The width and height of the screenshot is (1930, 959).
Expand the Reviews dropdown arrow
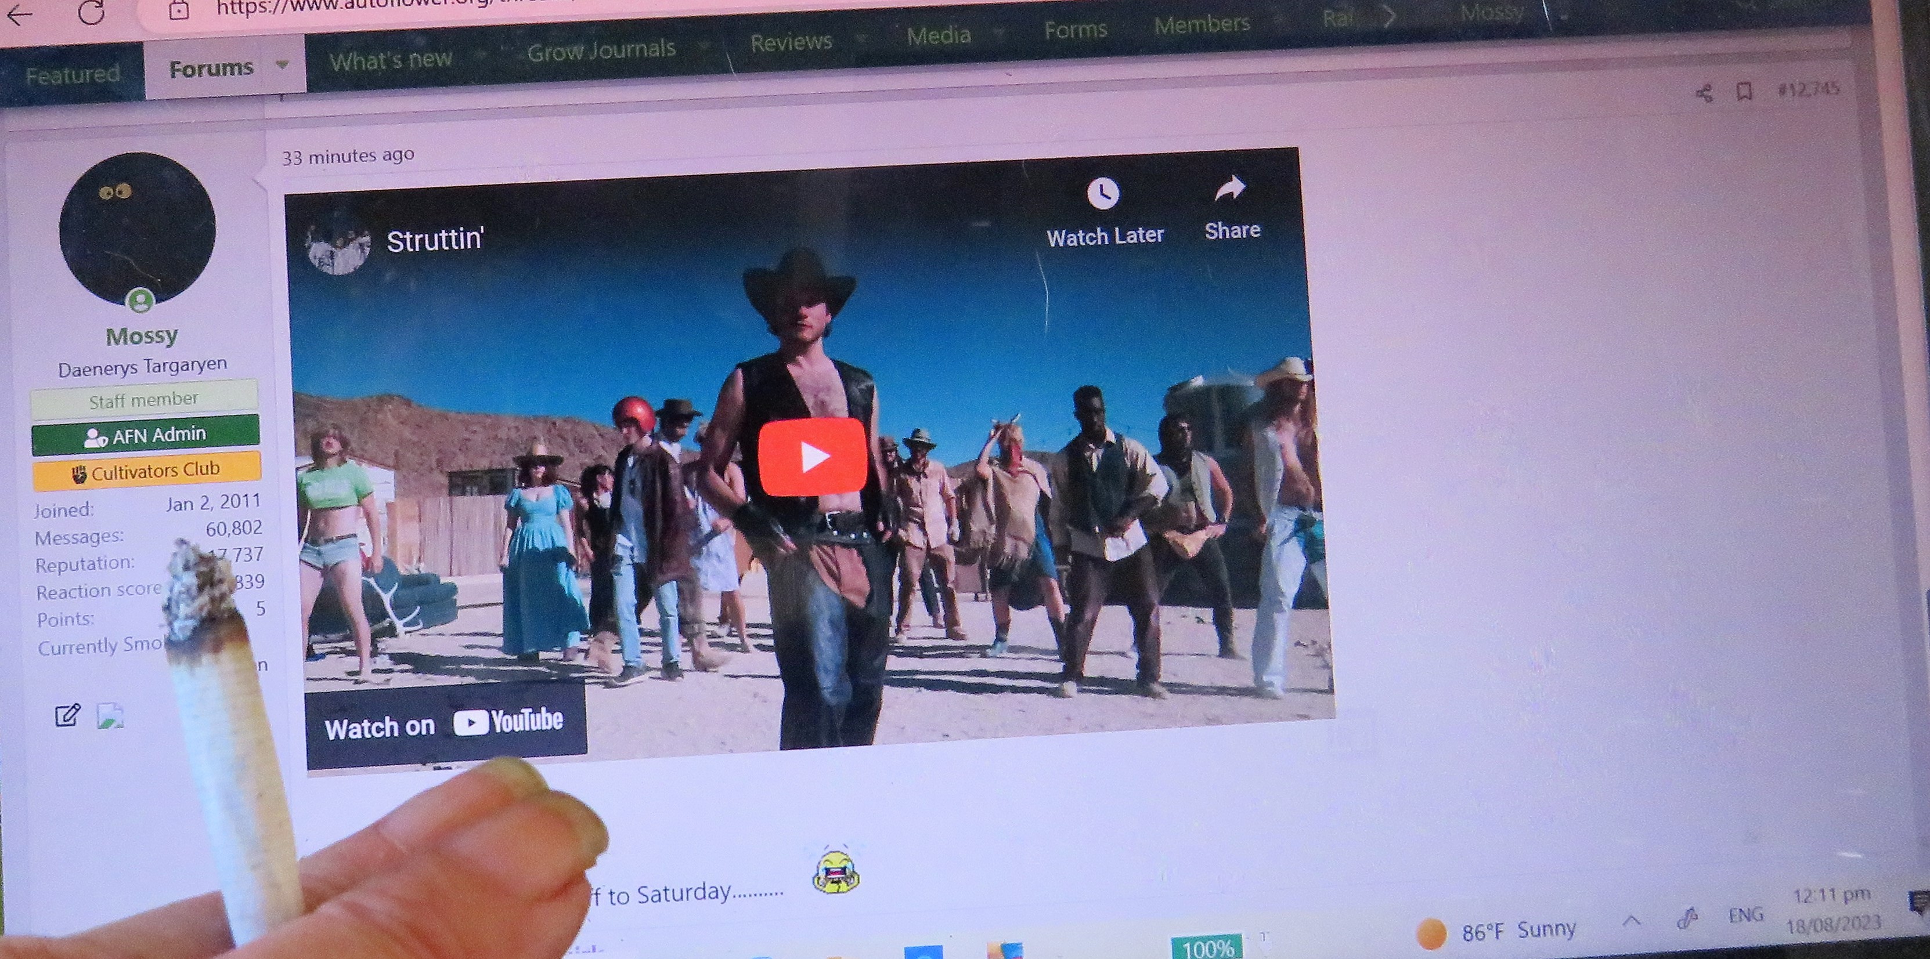tap(861, 38)
